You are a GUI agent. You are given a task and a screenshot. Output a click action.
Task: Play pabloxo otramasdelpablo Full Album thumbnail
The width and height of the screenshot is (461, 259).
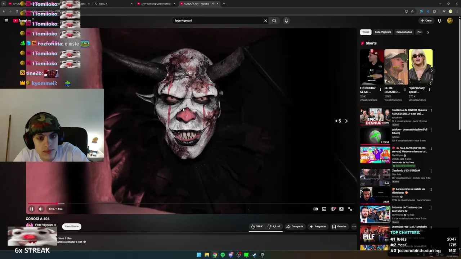point(375,136)
